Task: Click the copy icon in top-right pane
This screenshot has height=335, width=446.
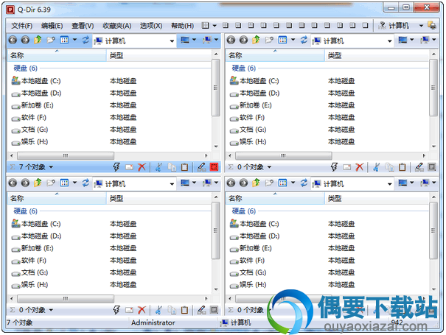Action: pyautogui.click(x=390, y=167)
